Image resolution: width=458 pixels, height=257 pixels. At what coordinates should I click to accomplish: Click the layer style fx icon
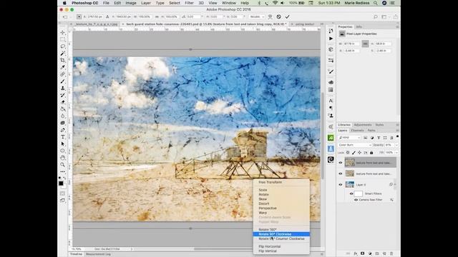pos(356,253)
